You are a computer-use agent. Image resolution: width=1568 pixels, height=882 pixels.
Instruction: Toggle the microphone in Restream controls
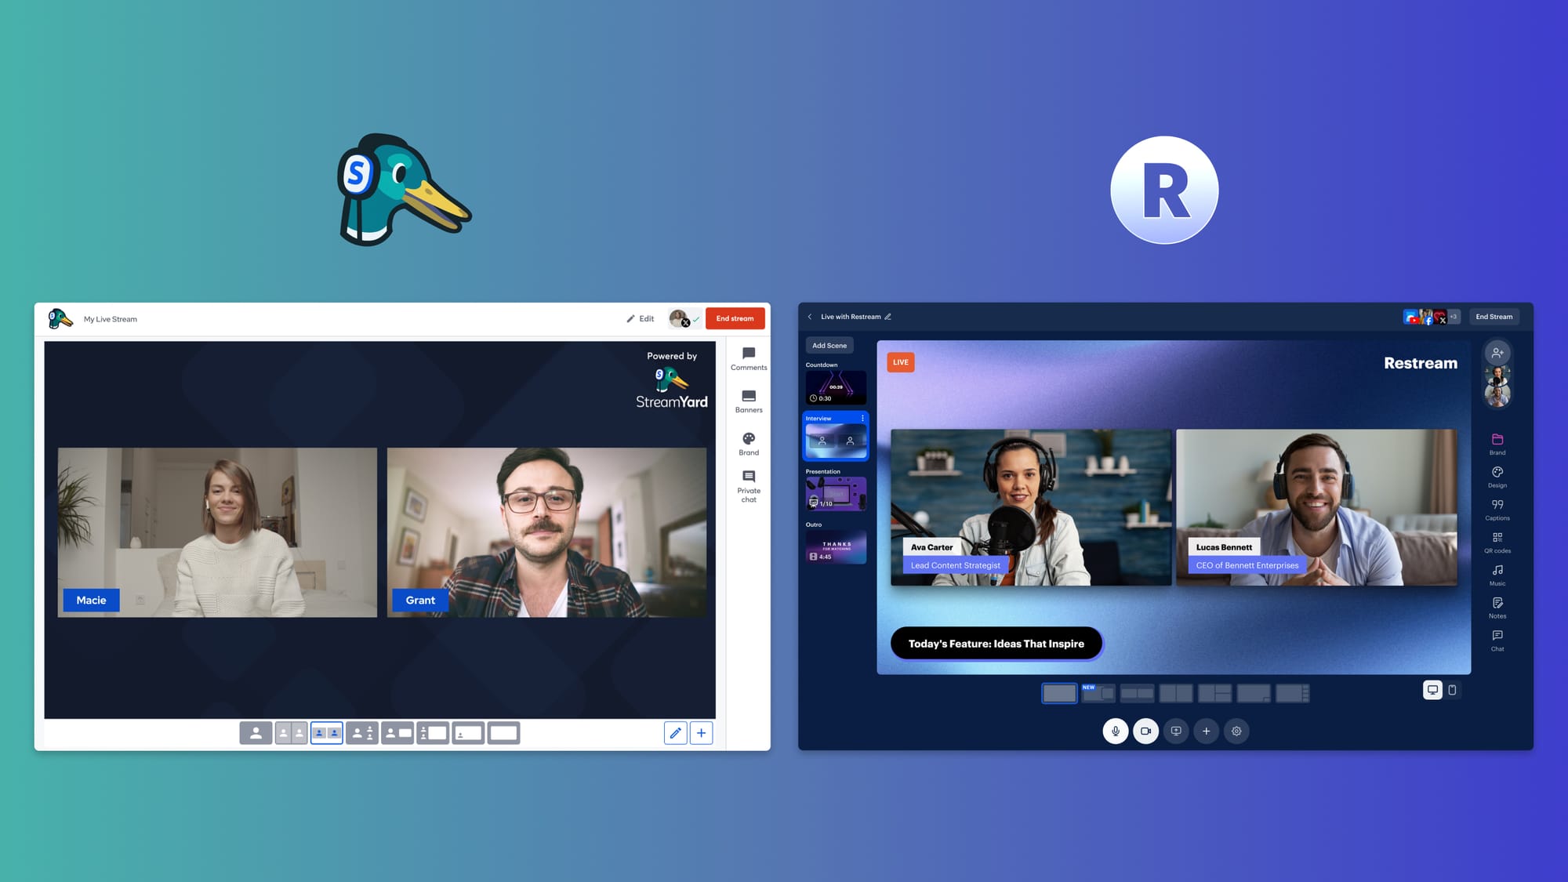(1116, 731)
